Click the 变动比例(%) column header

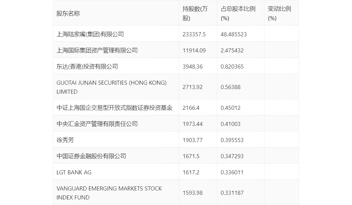pos(279,14)
